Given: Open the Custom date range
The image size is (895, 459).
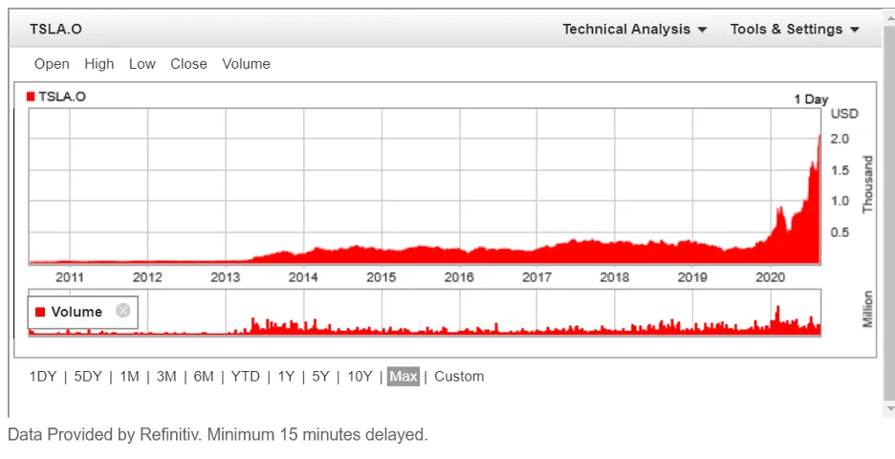Looking at the screenshot, I should (x=459, y=377).
